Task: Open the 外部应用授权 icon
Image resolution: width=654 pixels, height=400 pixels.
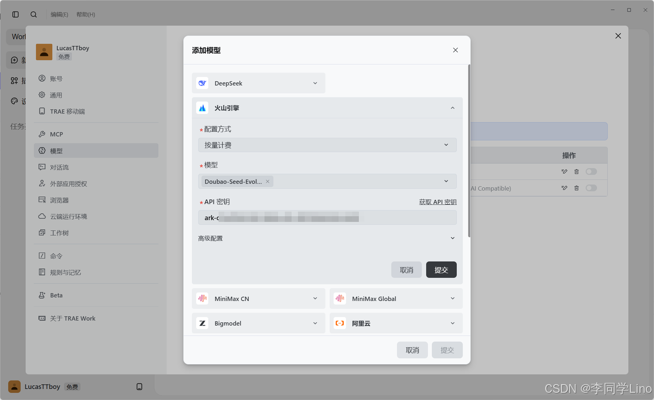Action: pos(42,184)
